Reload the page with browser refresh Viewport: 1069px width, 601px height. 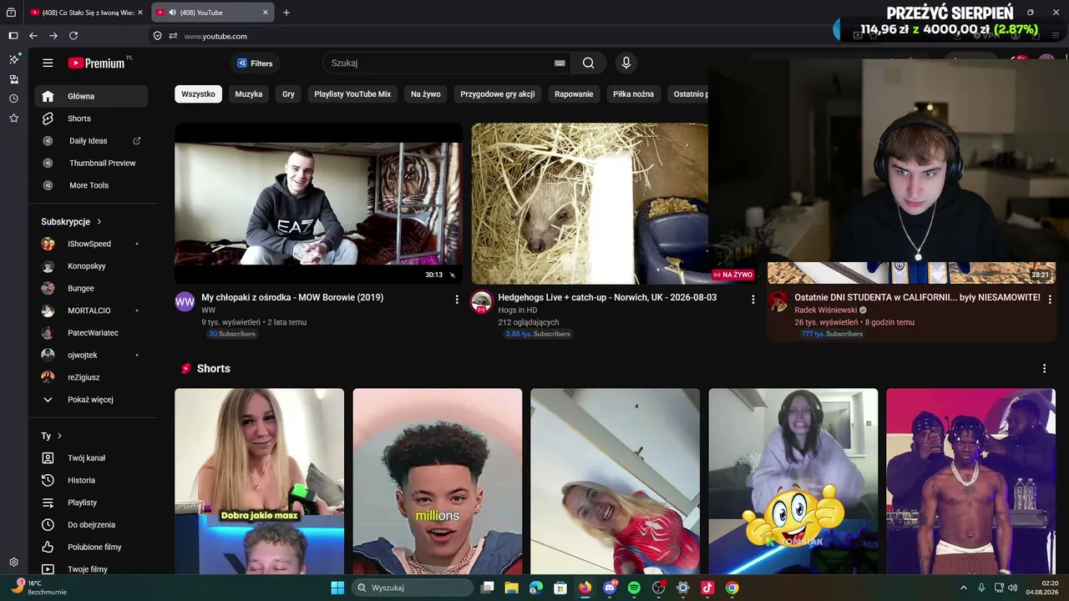[73, 36]
